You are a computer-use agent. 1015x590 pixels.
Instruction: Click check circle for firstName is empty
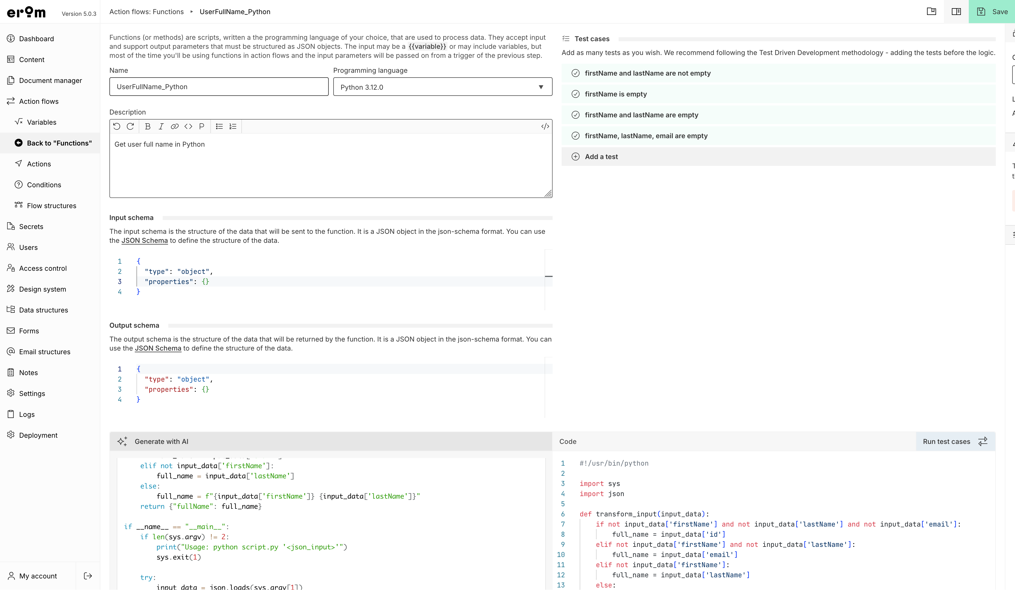pyautogui.click(x=575, y=94)
